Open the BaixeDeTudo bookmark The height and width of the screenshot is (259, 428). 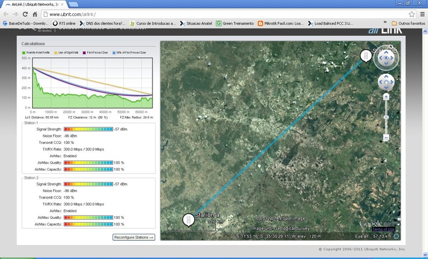pos(25,24)
